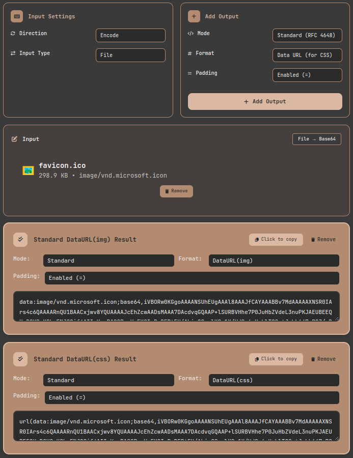
Task: Click the Padding equals icon
Action: (189, 73)
